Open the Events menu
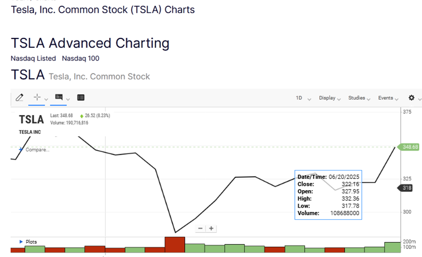The height and width of the screenshot is (257, 422). tap(388, 98)
